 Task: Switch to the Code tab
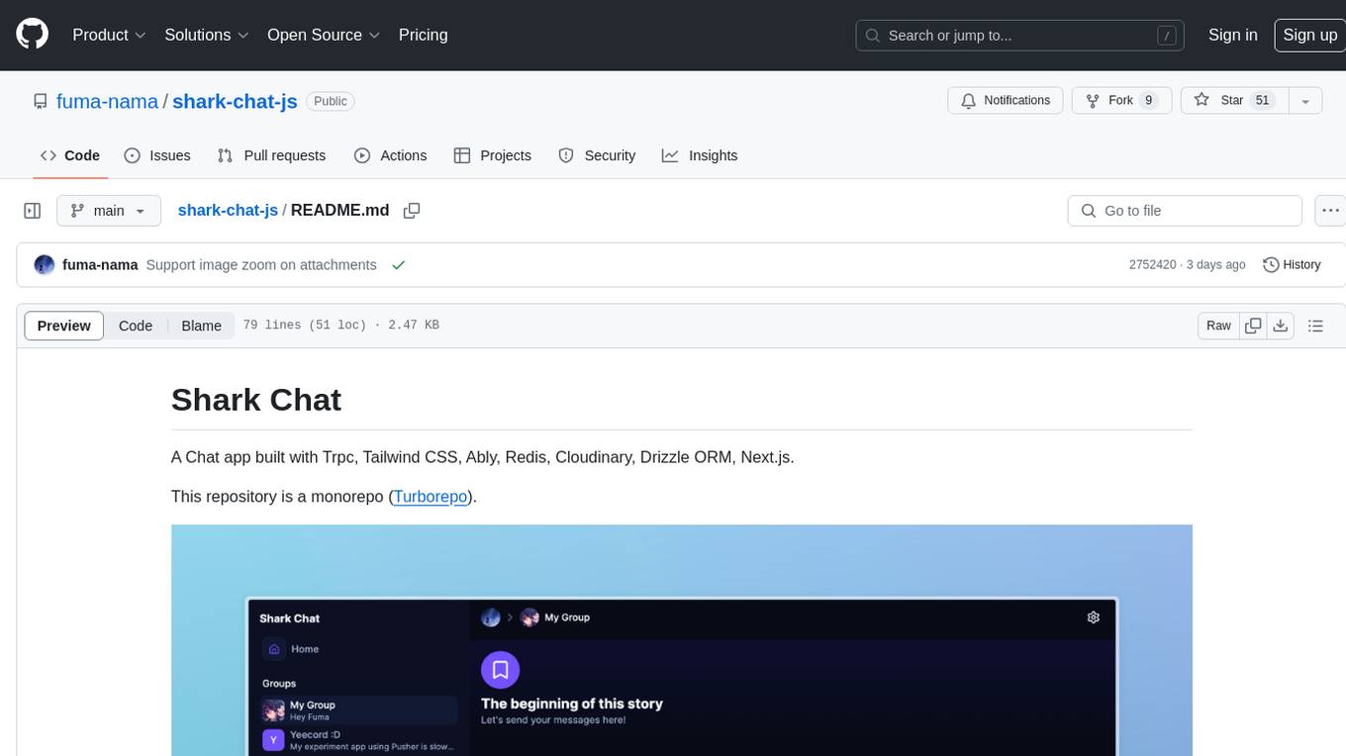pos(69,155)
